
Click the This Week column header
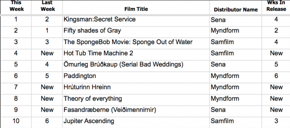tap(16, 6)
